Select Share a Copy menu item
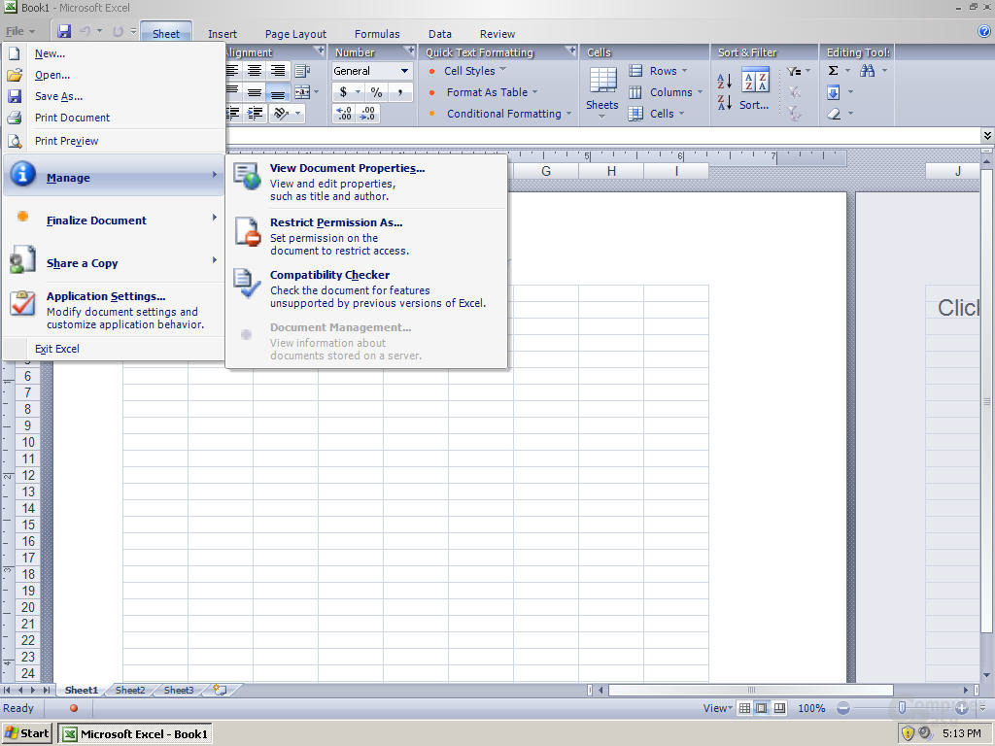This screenshot has height=746, width=995. (114, 262)
